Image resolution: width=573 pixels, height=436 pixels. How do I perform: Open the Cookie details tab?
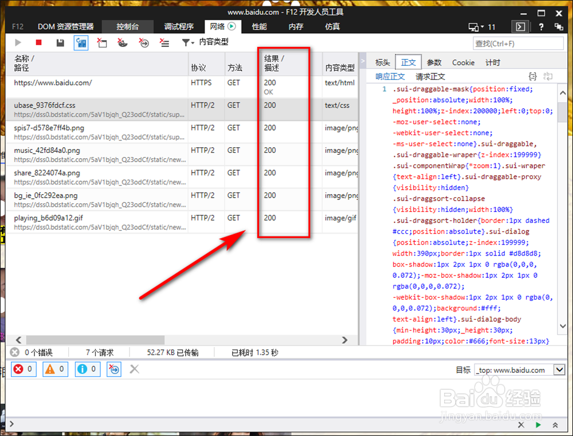click(463, 62)
